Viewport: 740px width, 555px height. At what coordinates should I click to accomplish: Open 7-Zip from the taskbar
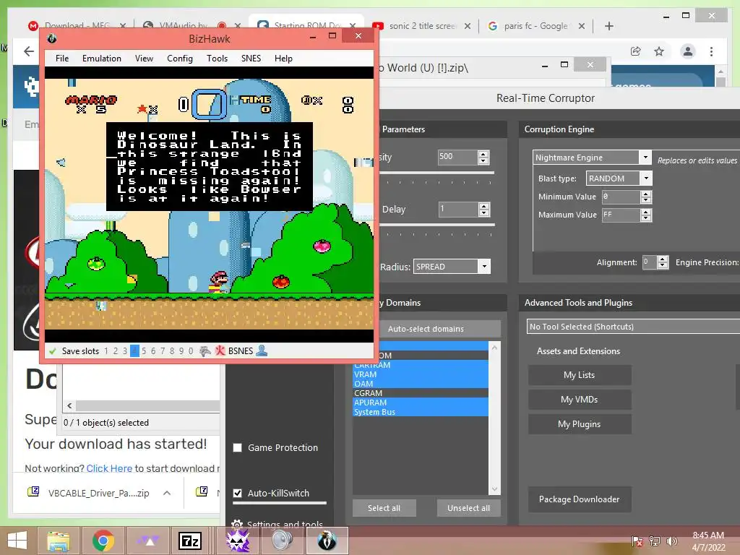[x=190, y=541]
